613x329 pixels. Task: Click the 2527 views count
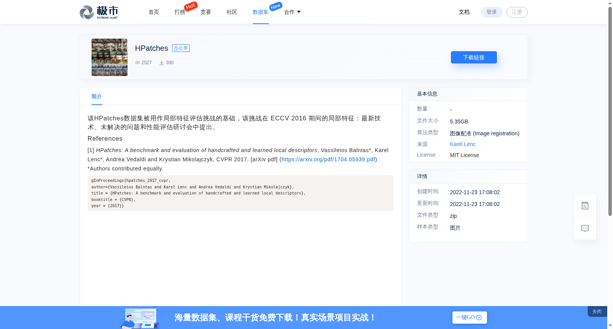147,63
